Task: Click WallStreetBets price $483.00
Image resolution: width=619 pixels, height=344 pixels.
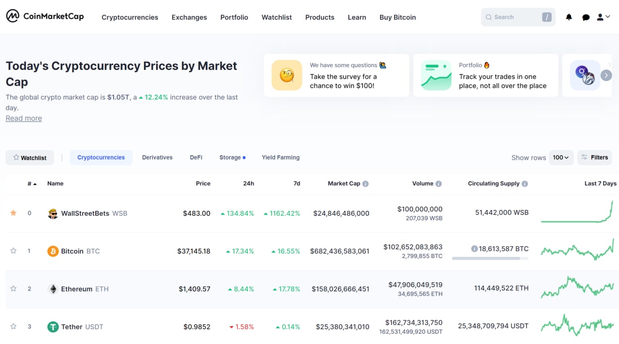Action: pos(197,213)
